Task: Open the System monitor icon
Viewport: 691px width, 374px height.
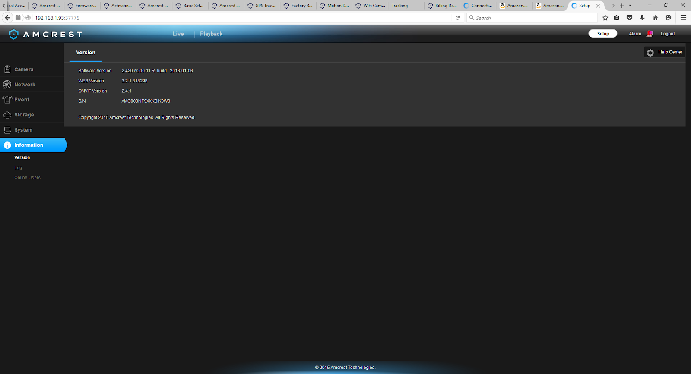Action: pyautogui.click(x=7, y=130)
